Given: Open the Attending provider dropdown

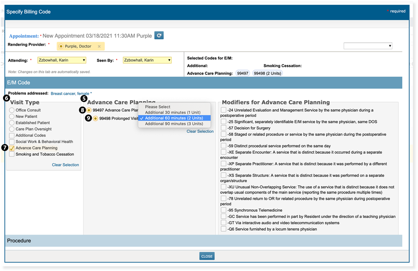Looking at the screenshot, I should tap(62, 60).
